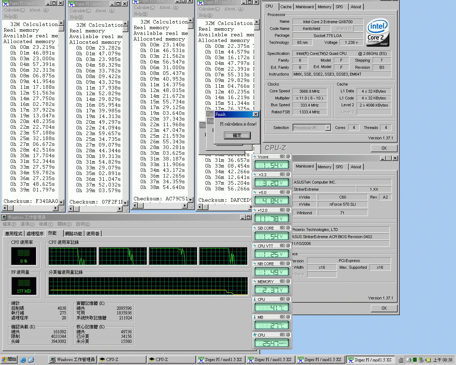Confirm the Finish dialog with the 確定 button
Viewport: 456px width, 365px height.
pyautogui.click(x=237, y=135)
